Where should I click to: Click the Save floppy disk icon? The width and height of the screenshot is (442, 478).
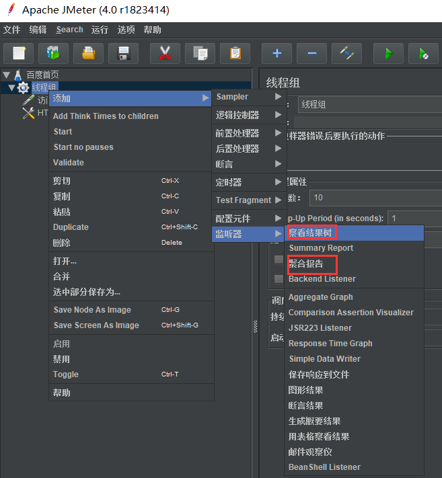pos(124,53)
